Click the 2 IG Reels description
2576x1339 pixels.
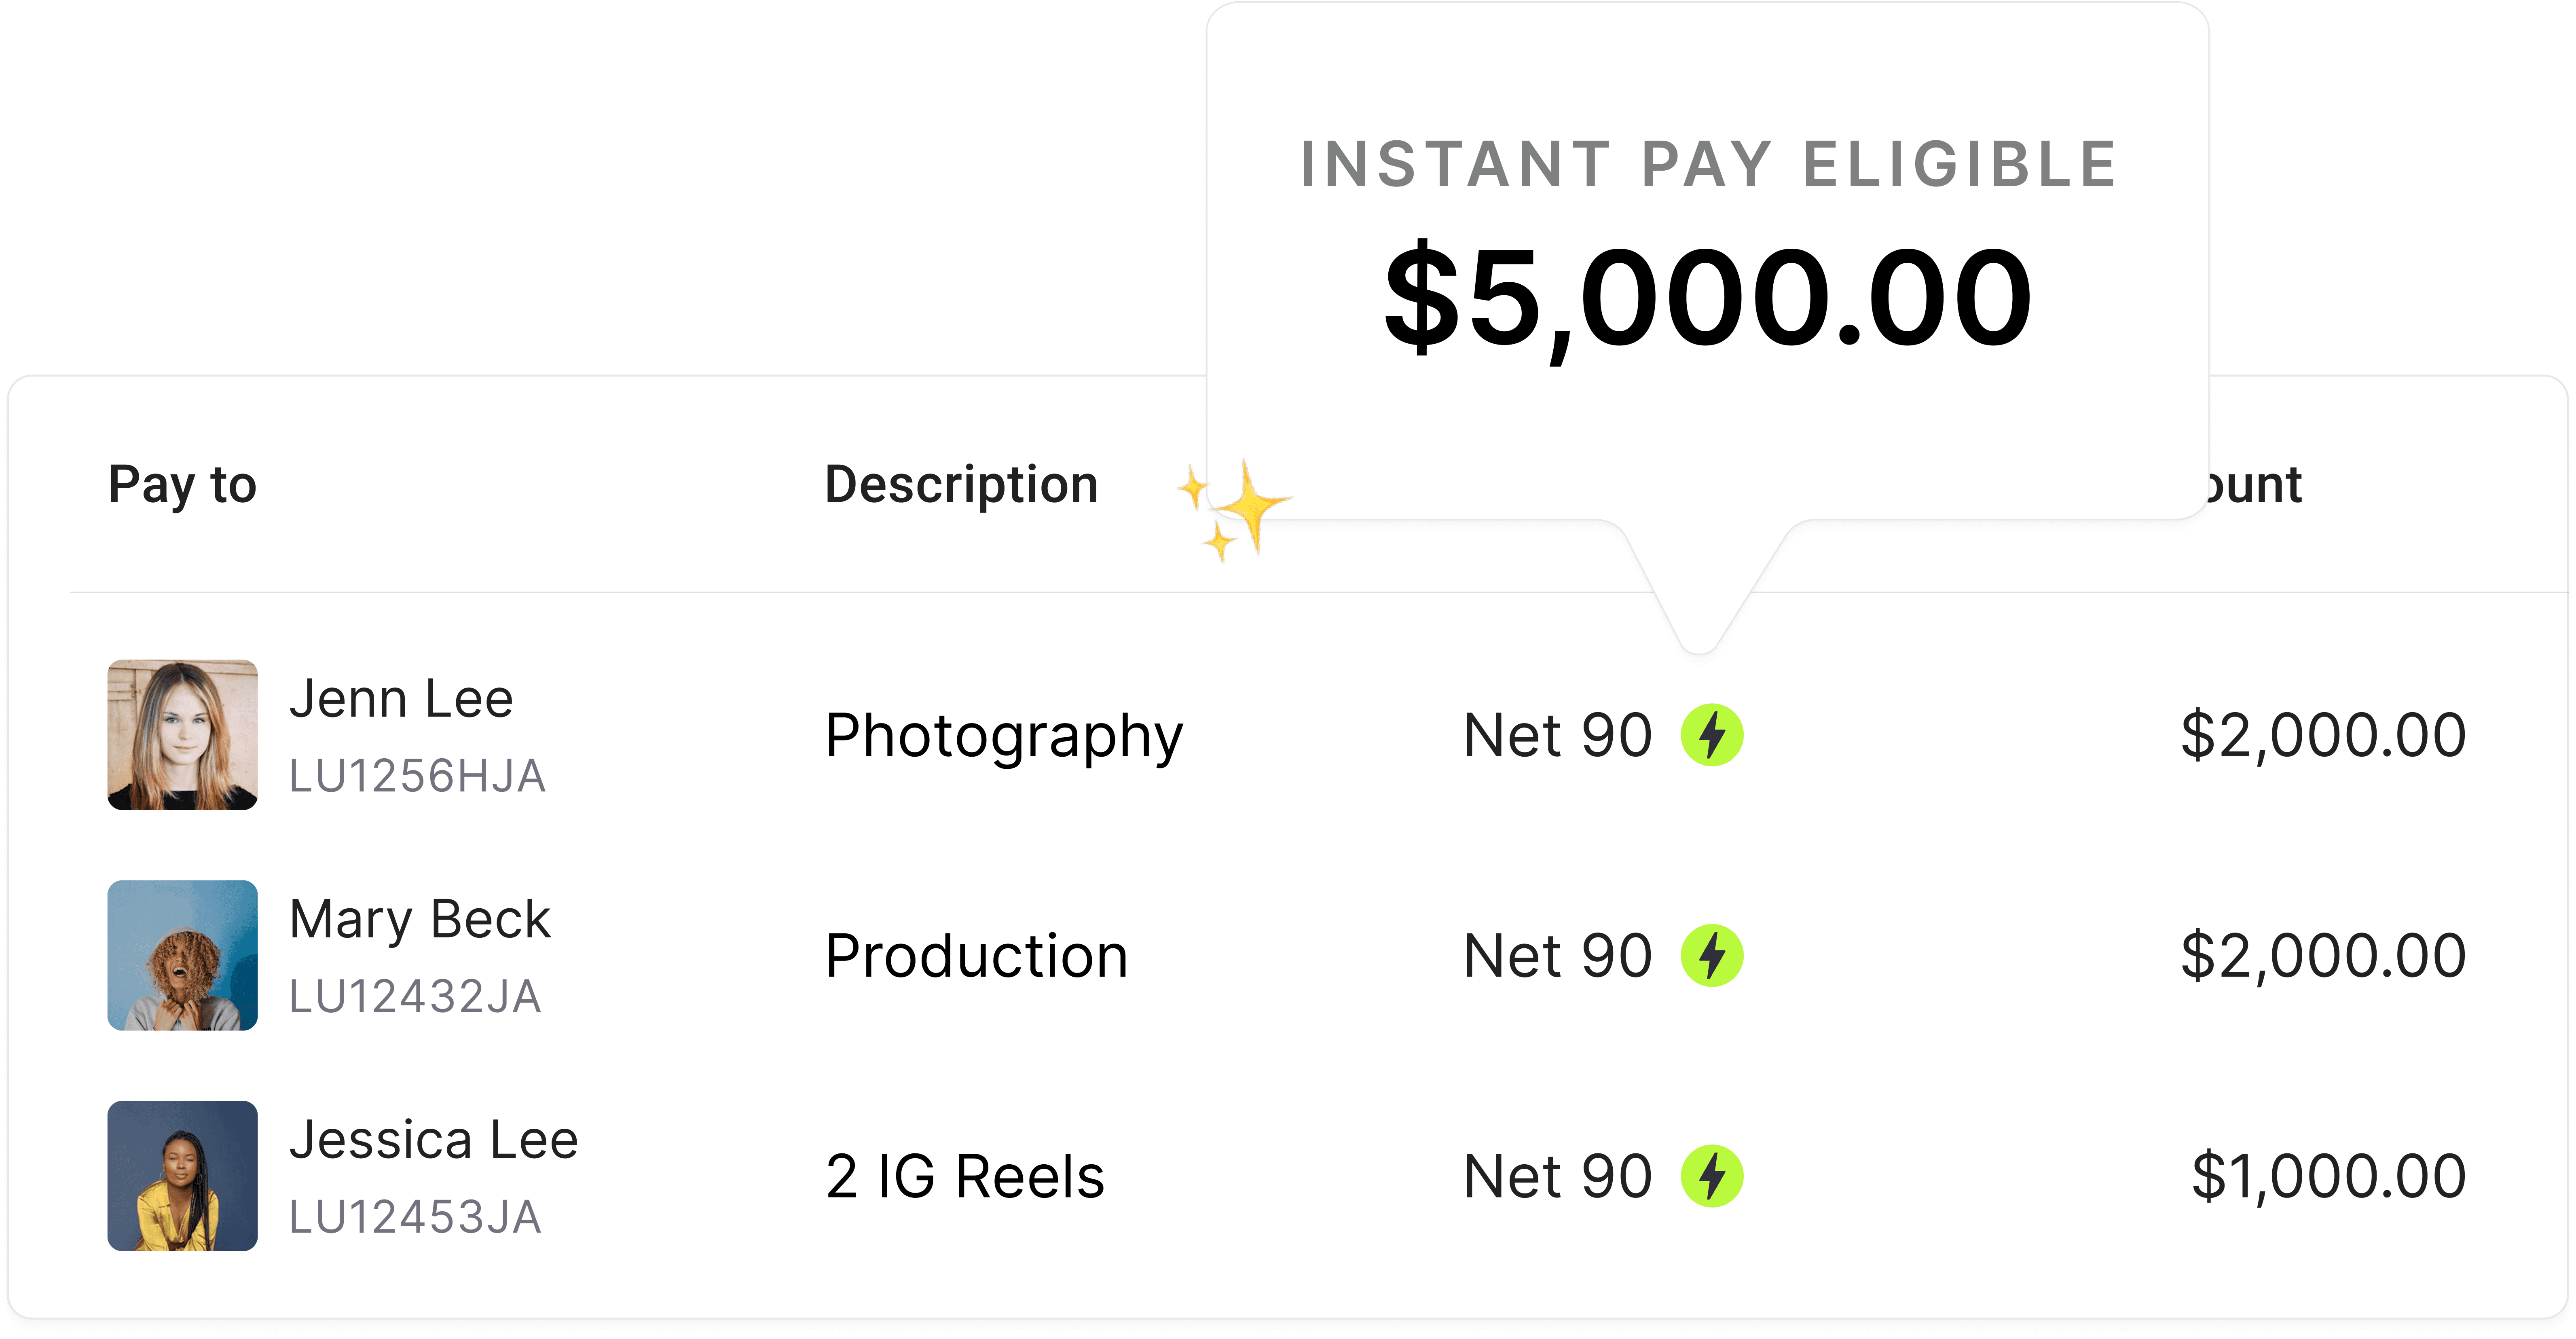965,1176
